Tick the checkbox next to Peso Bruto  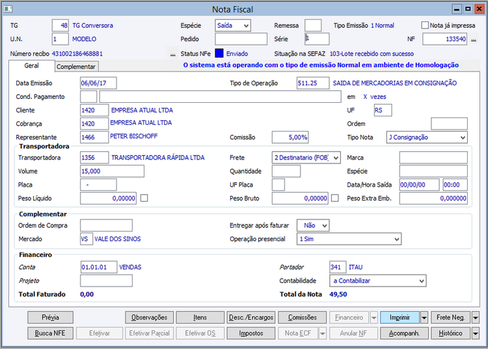335,198
